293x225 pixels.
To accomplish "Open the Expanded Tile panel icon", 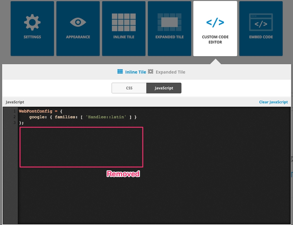I will (x=169, y=22).
